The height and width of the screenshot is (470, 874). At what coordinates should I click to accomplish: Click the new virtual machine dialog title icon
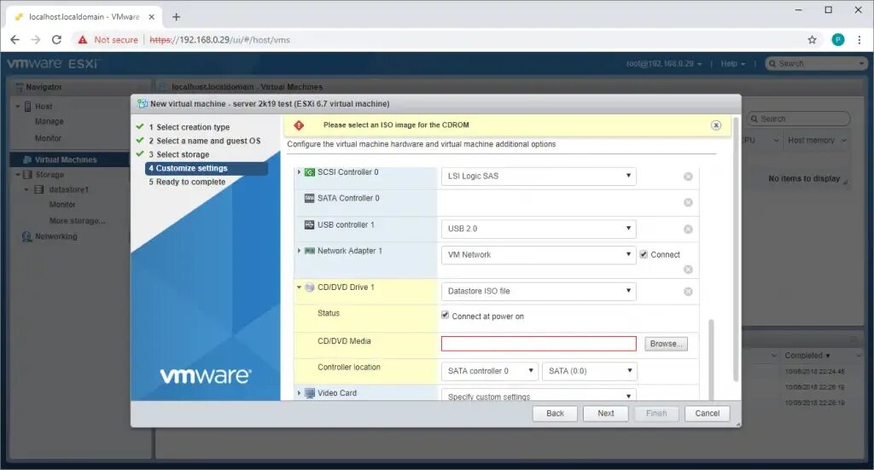(x=143, y=103)
